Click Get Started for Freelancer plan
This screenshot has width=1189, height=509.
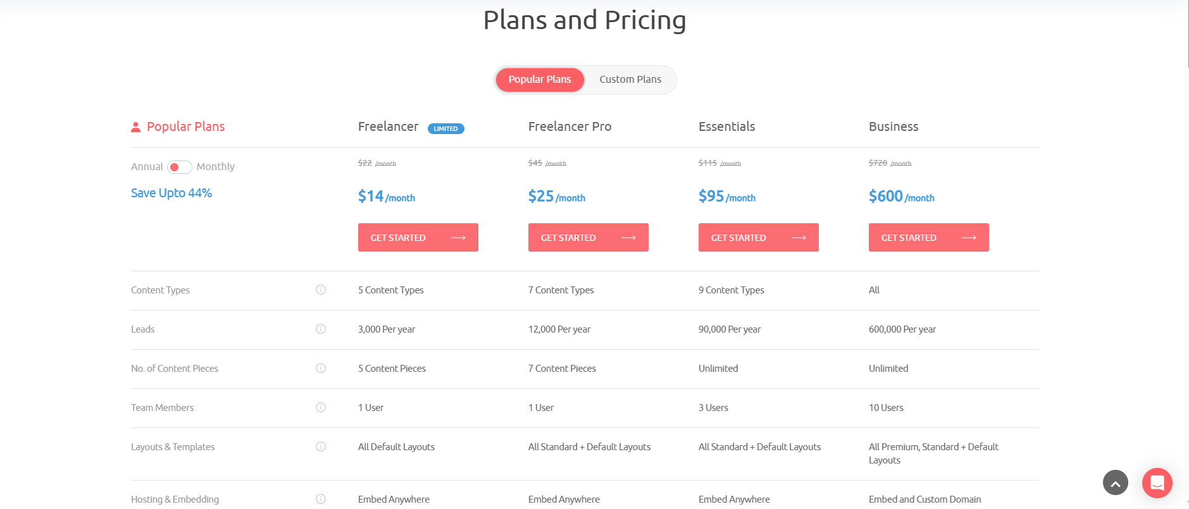tap(418, 238)
